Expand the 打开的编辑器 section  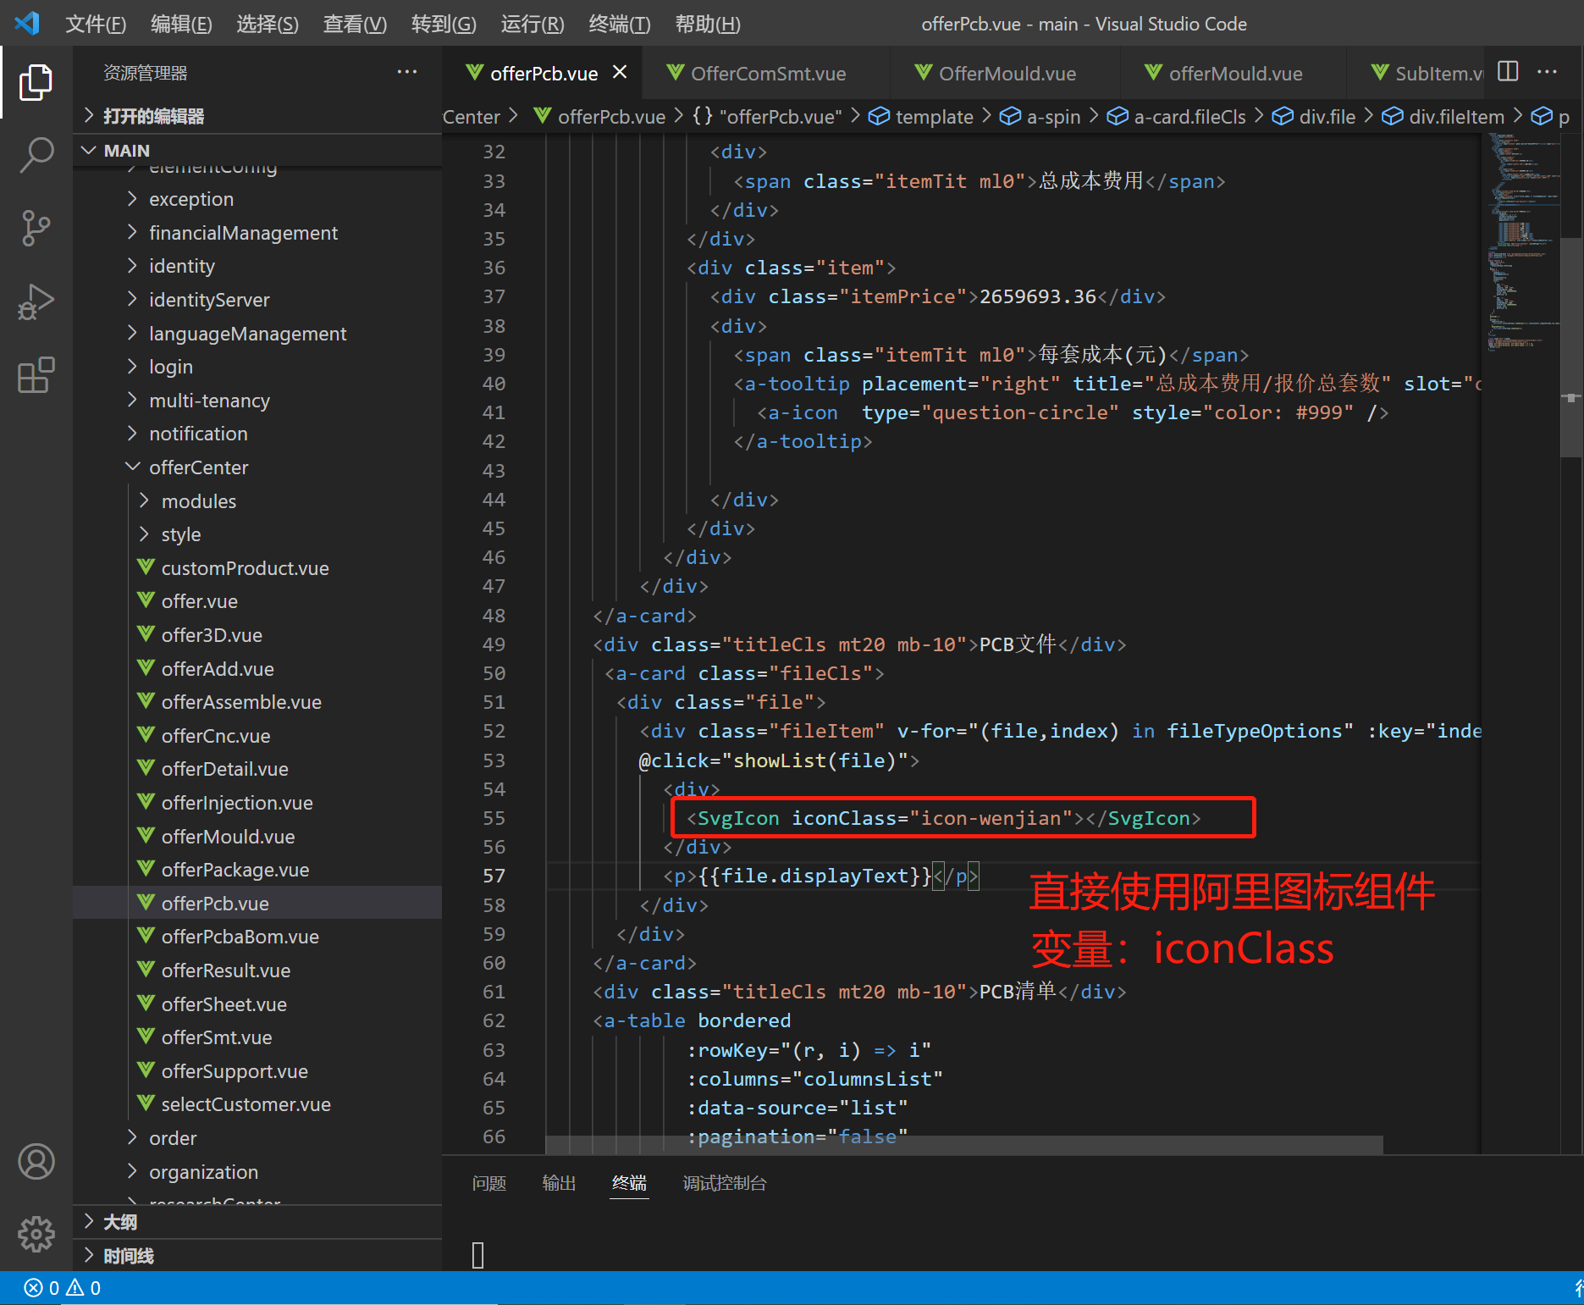click(257, 116)
